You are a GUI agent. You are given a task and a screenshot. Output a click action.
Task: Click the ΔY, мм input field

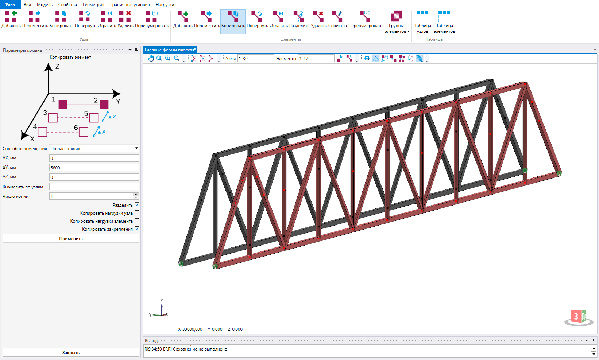pyautogui.click(x=94, y=168)
